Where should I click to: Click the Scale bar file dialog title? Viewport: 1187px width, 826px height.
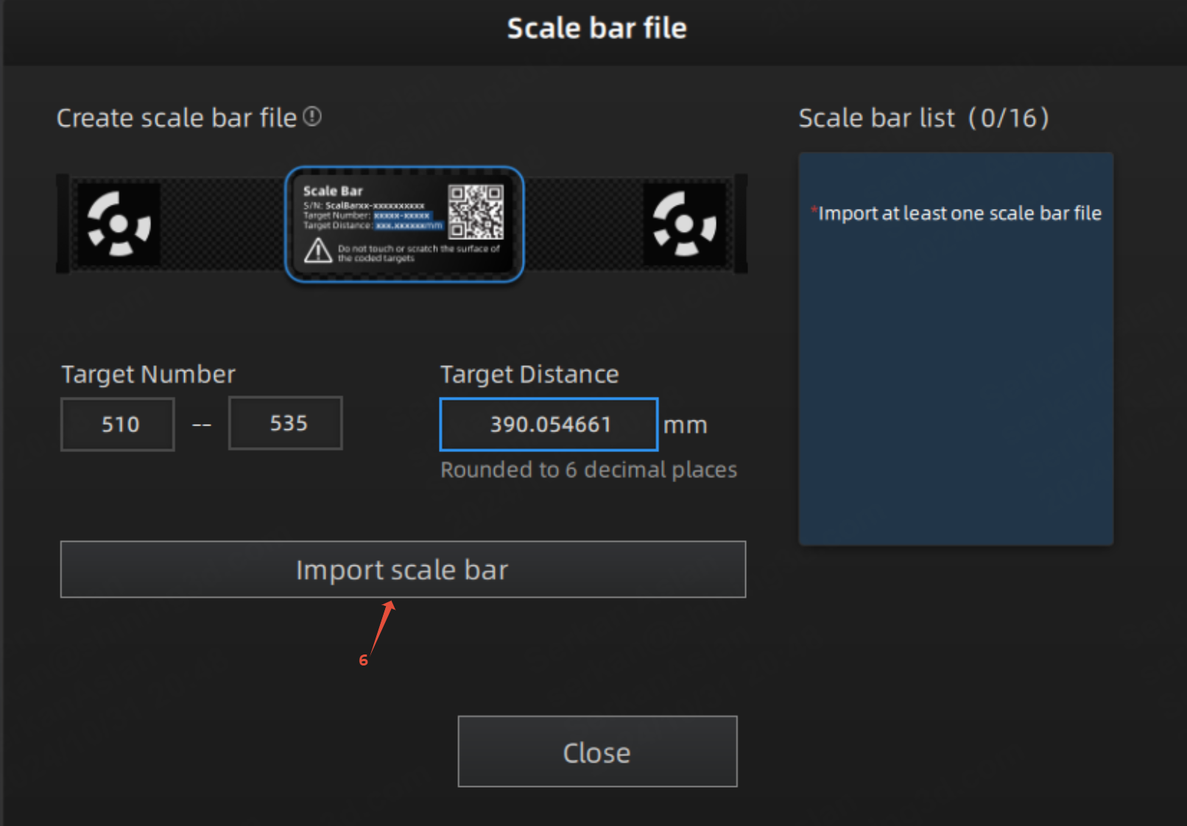click(x=596, y=28)
